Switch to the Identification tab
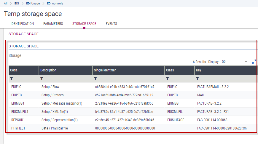 [x=22, y=24]
